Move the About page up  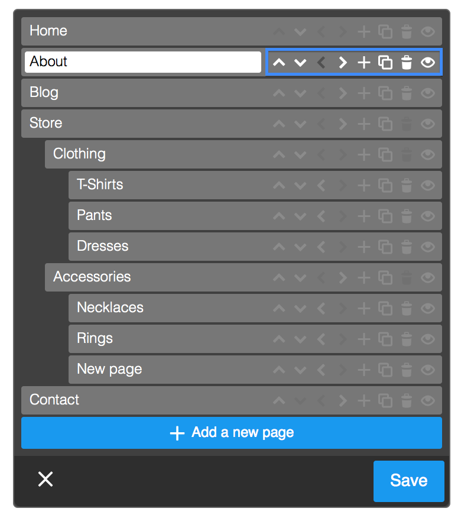coord(279,63)
